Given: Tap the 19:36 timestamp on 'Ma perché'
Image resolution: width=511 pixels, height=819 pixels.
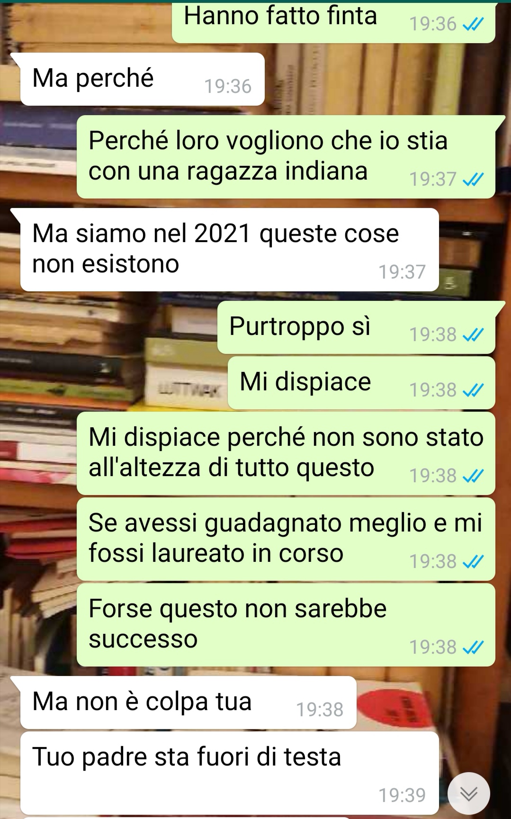Looking at the screenshot, I should click(228, 86).
